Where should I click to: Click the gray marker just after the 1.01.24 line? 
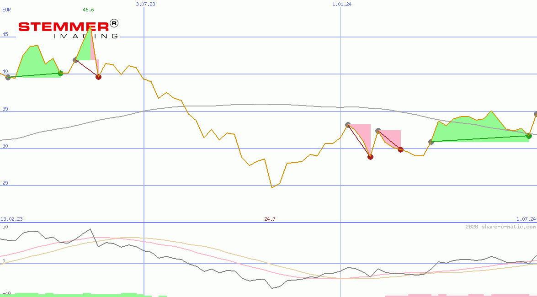coord(348,124)
